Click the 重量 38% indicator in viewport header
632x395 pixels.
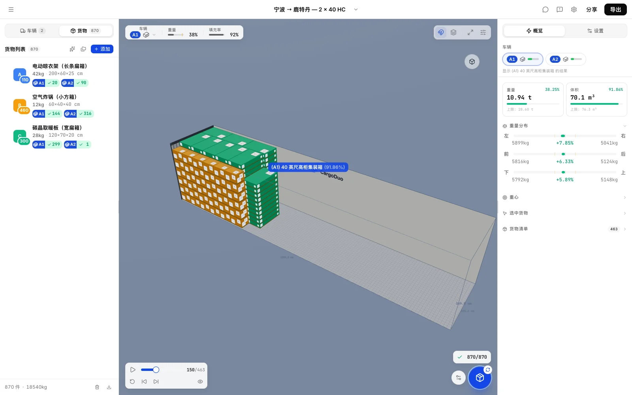[x=182, y=32]
